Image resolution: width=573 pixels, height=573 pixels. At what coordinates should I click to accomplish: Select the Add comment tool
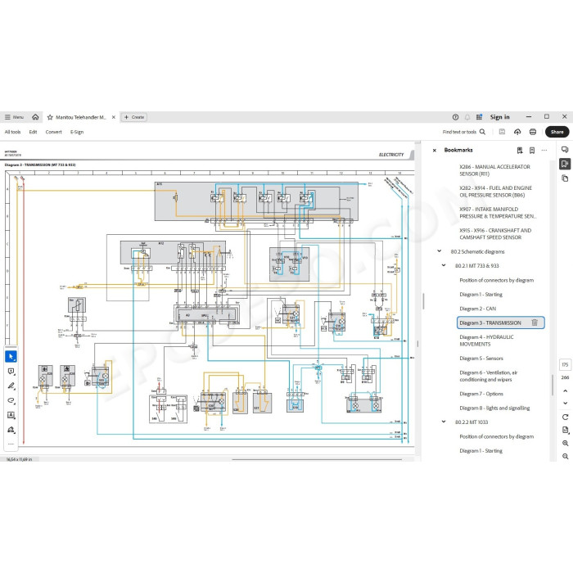coord(11,372)
